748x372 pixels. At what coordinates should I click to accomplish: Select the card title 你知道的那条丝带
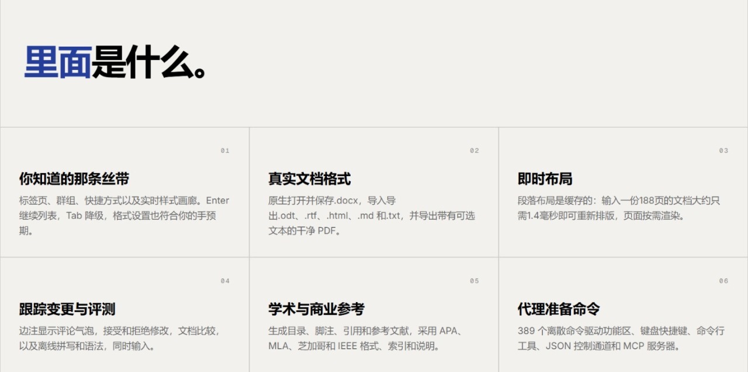[x=74, y=179]
